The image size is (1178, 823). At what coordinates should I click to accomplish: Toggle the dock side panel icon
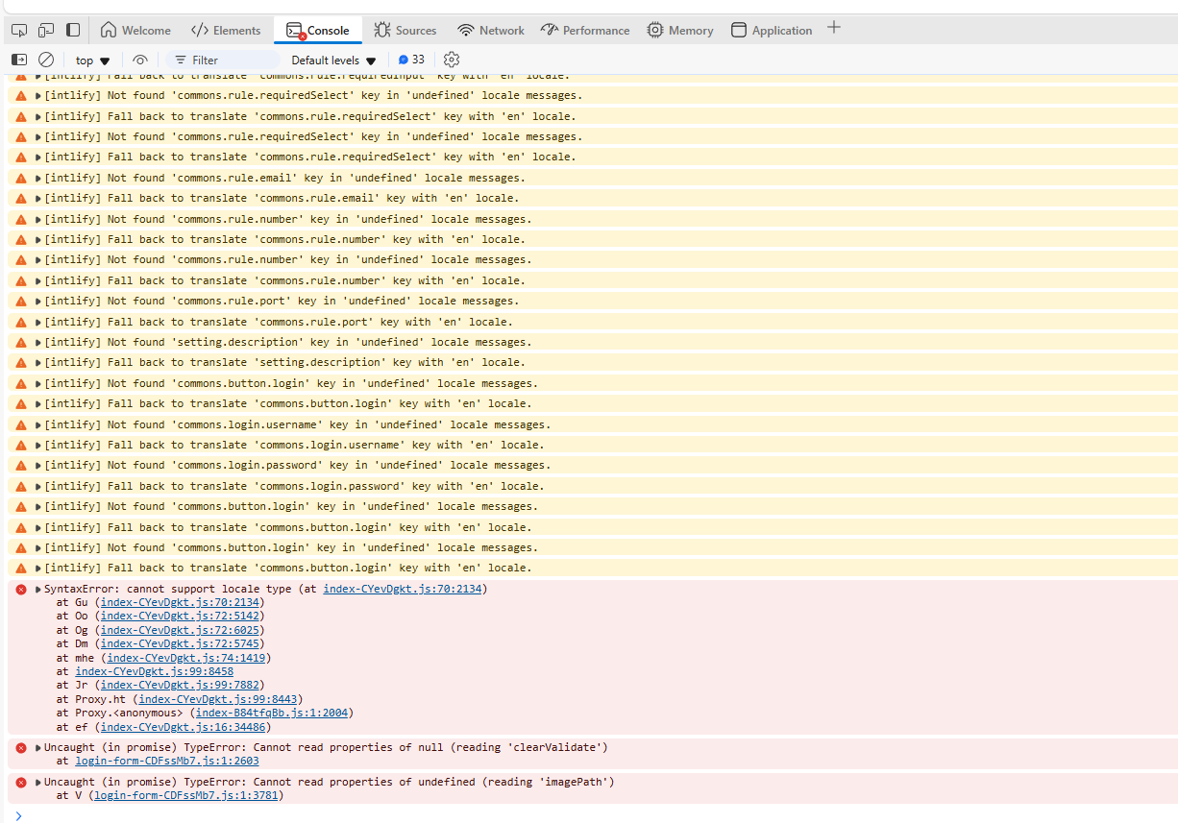pyautogui.click(x=73, y=30)
